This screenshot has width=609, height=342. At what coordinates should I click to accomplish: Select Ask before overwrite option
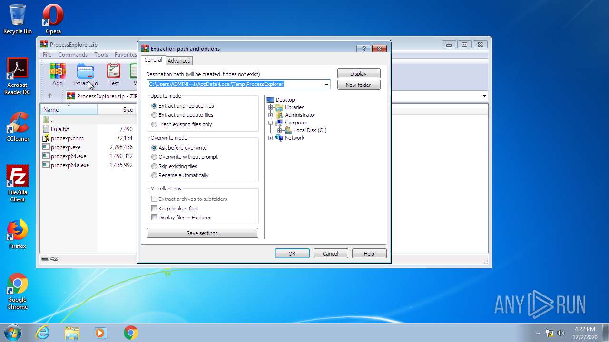click(179, 148)
